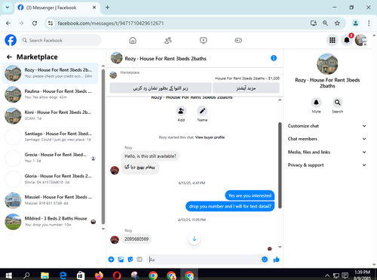Viewport: 377px width, 280px height.
Task: Edit the chat name with pencil icon
Action: [202, 111]
